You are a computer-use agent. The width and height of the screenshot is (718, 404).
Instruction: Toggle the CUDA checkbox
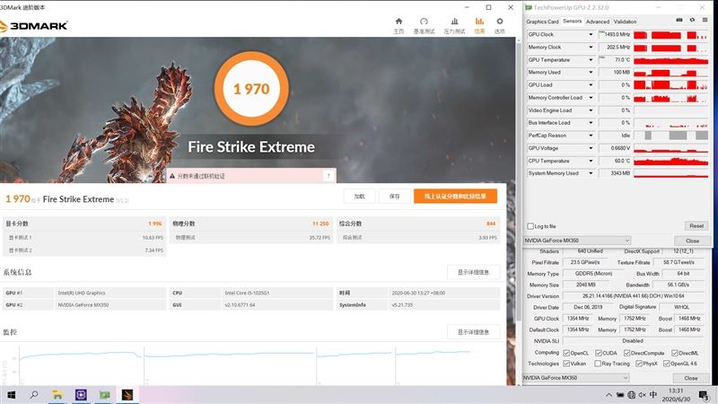[599, 353]
